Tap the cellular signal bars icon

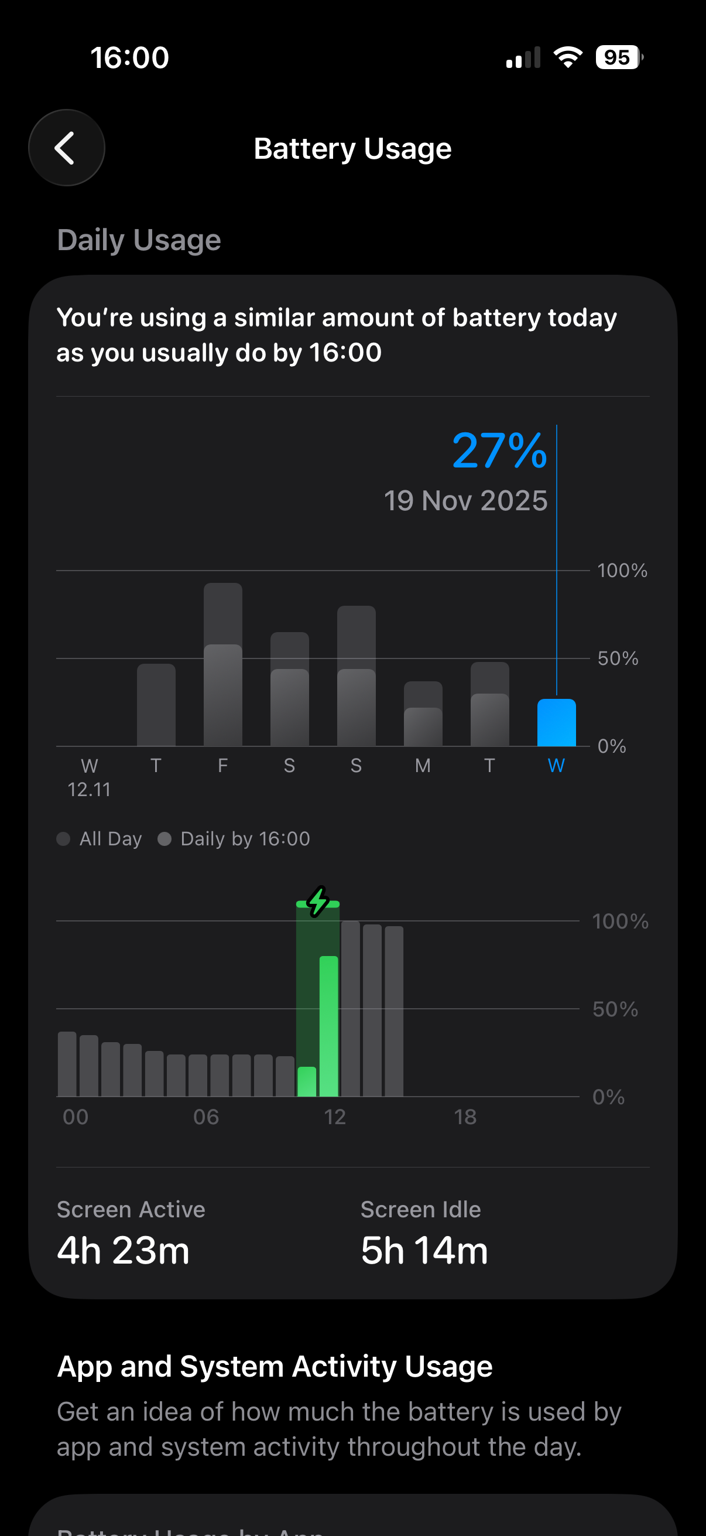[x=523, y=58]
